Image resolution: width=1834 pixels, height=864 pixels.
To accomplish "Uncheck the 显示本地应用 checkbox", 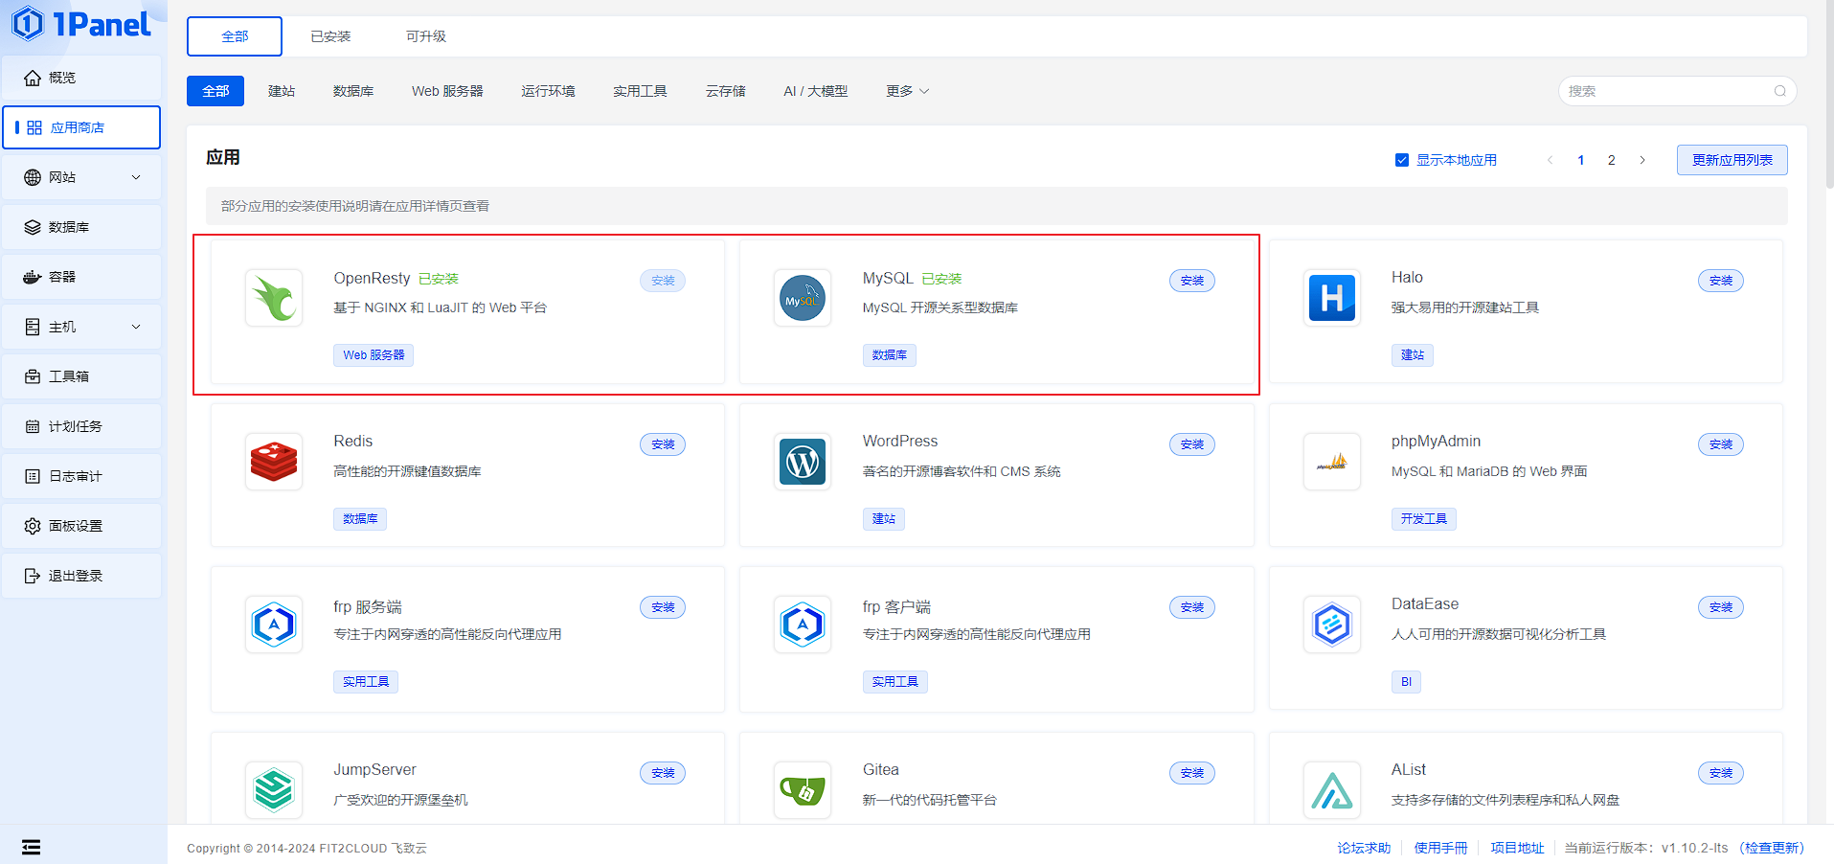I will click(1402, 160).
